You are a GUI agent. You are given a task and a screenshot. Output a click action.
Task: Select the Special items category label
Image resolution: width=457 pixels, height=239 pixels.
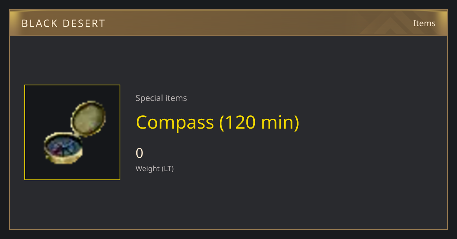[x=161, y=98]
